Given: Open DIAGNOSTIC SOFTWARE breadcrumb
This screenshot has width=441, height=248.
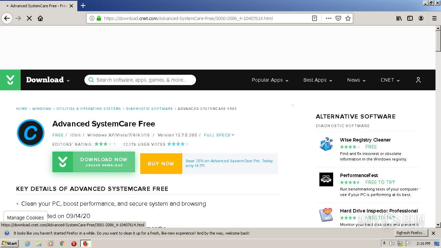Looking at the screenshot, I should (149, 108).
